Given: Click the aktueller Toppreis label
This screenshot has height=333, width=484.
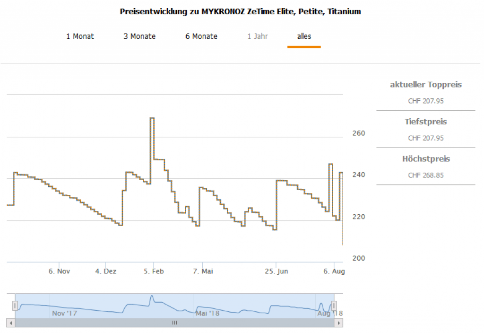Looking at the screenshot, I should coord(426,85).
